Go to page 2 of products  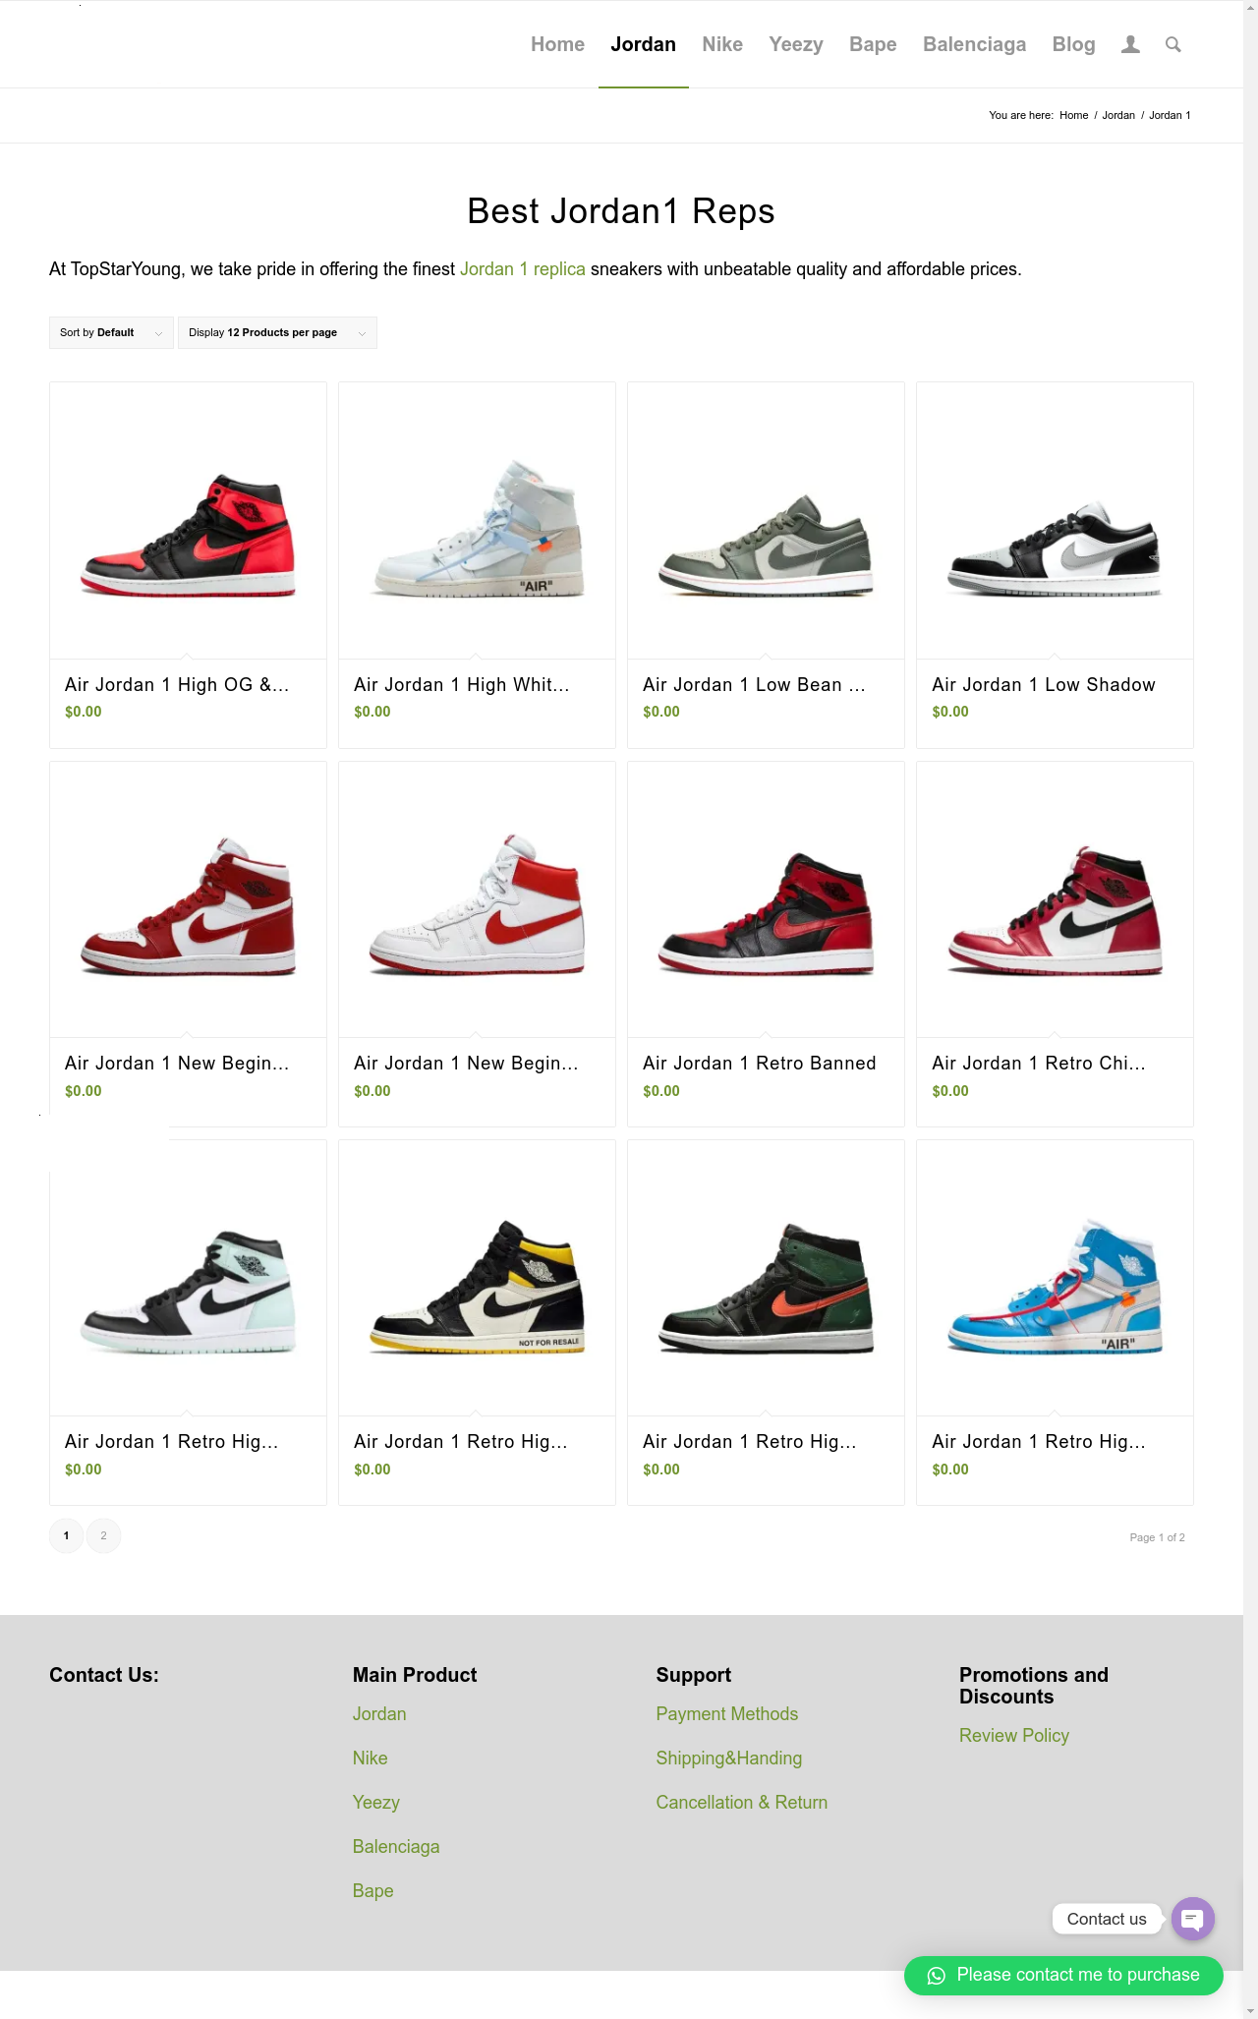coord(103,1535)
